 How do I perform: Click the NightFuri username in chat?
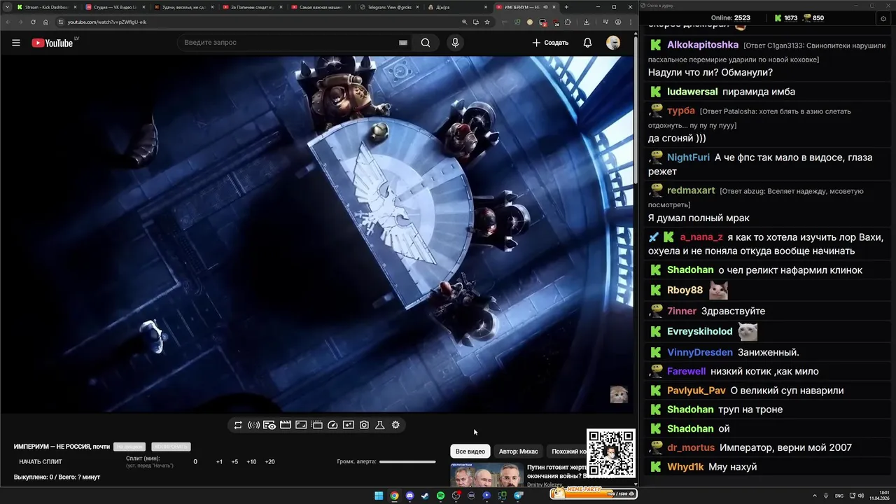[688, 157]
